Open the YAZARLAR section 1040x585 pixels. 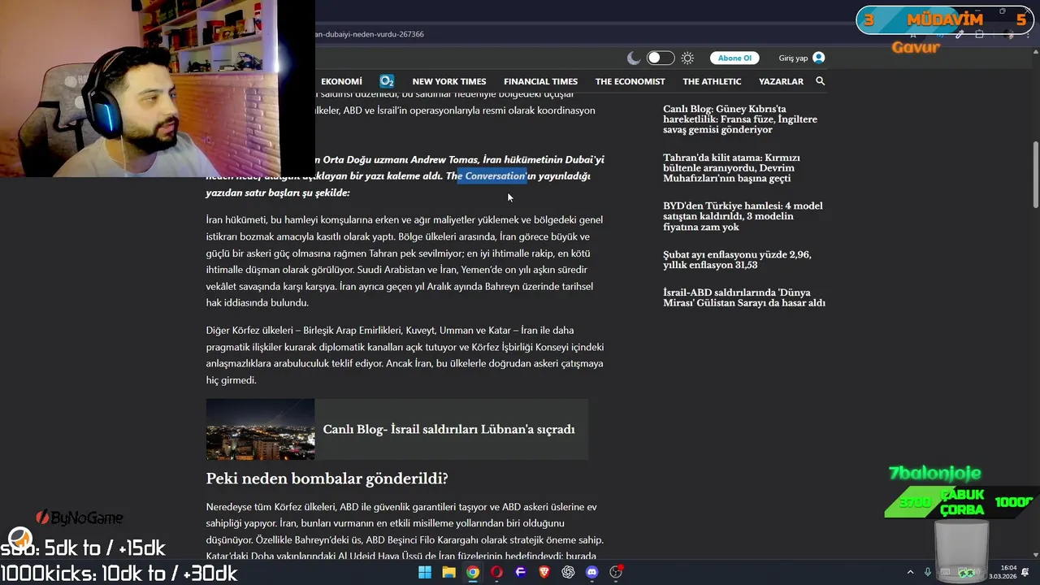[x=781, y=81]
